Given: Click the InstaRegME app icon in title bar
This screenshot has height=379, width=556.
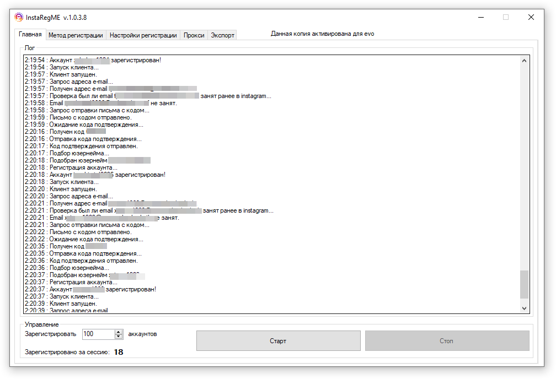Looking at the screenshot, I should [x=18, y=17].
